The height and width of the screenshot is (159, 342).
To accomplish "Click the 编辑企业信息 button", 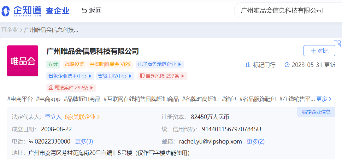I will pos(316,112).
